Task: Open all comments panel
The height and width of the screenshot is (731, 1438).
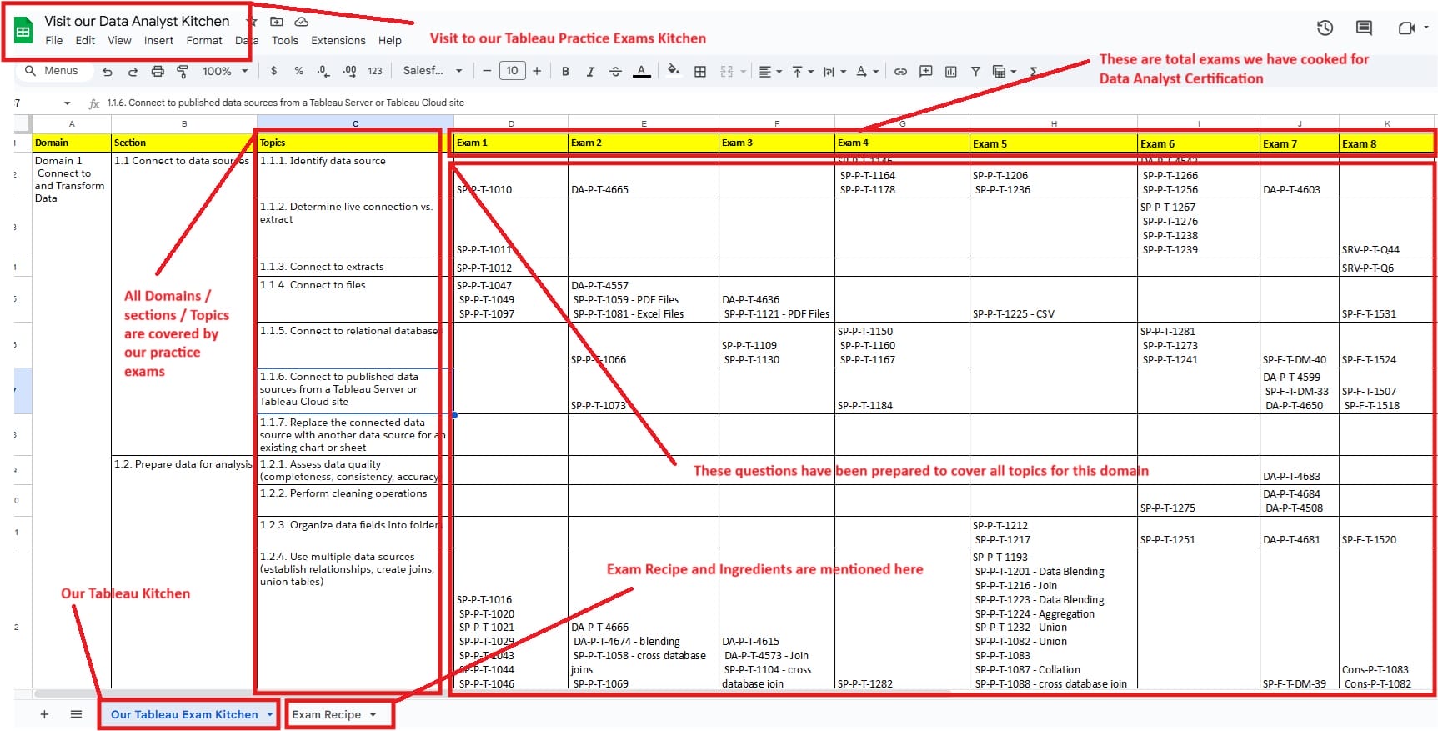Action: coord(1364,28)
